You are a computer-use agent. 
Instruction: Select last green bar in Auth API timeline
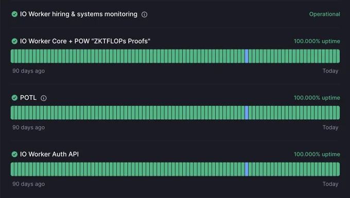tap(338, 169)
